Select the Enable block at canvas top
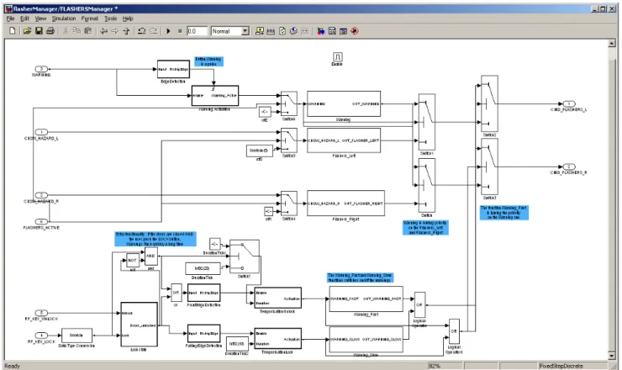Screen dimensions: 622x370 pos(337,57)
